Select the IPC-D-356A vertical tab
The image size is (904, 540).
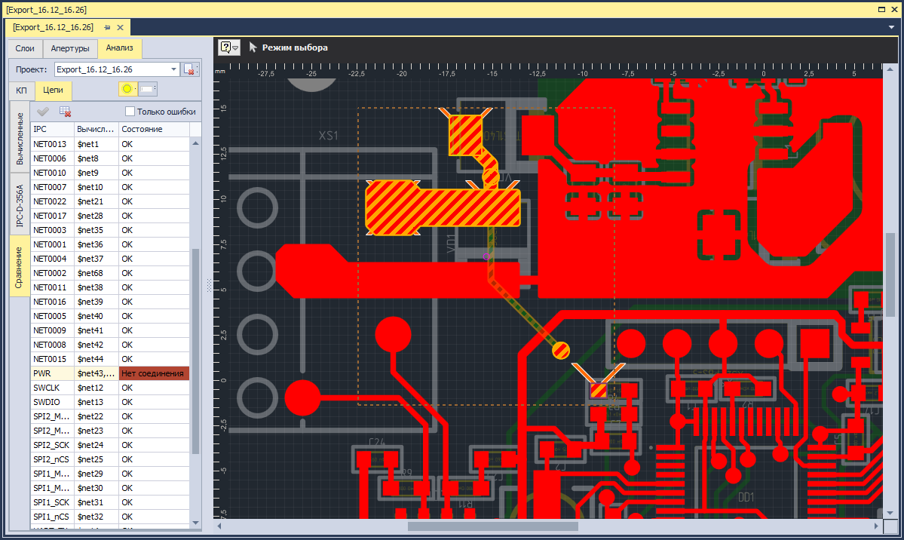pyautogui.click(x=20, y=205)
